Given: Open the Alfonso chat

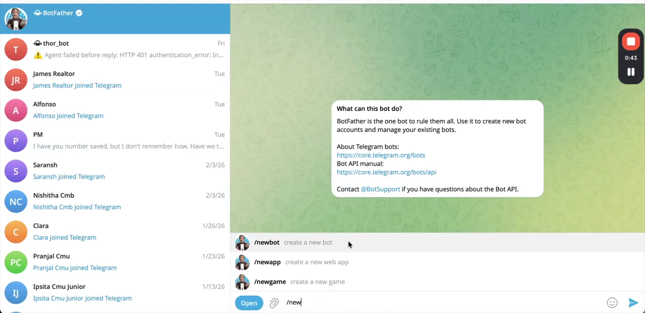Looking at the screenshot, I should coord(115,110).
